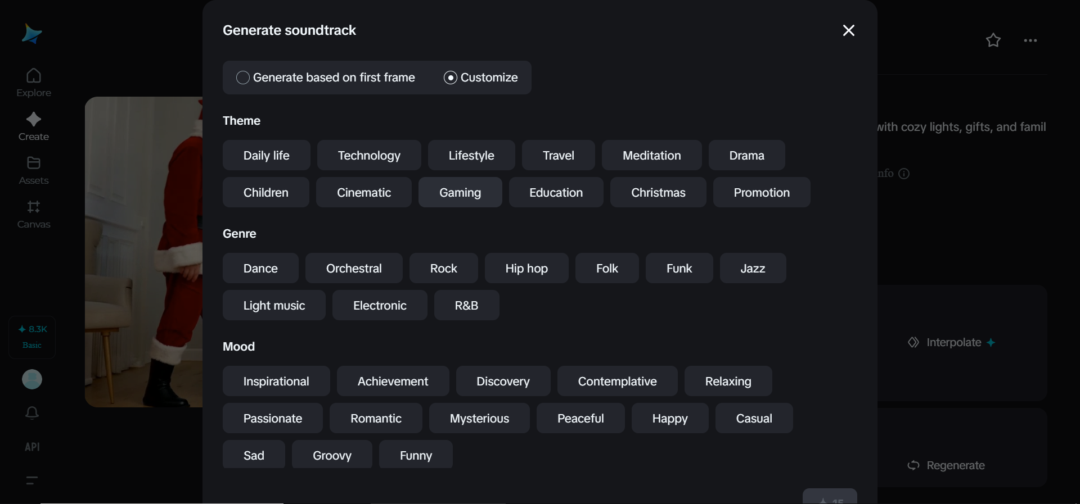1080x504 pixels.
Task: Close the Generate soundtrack dialog
Action: click(848, 30)
